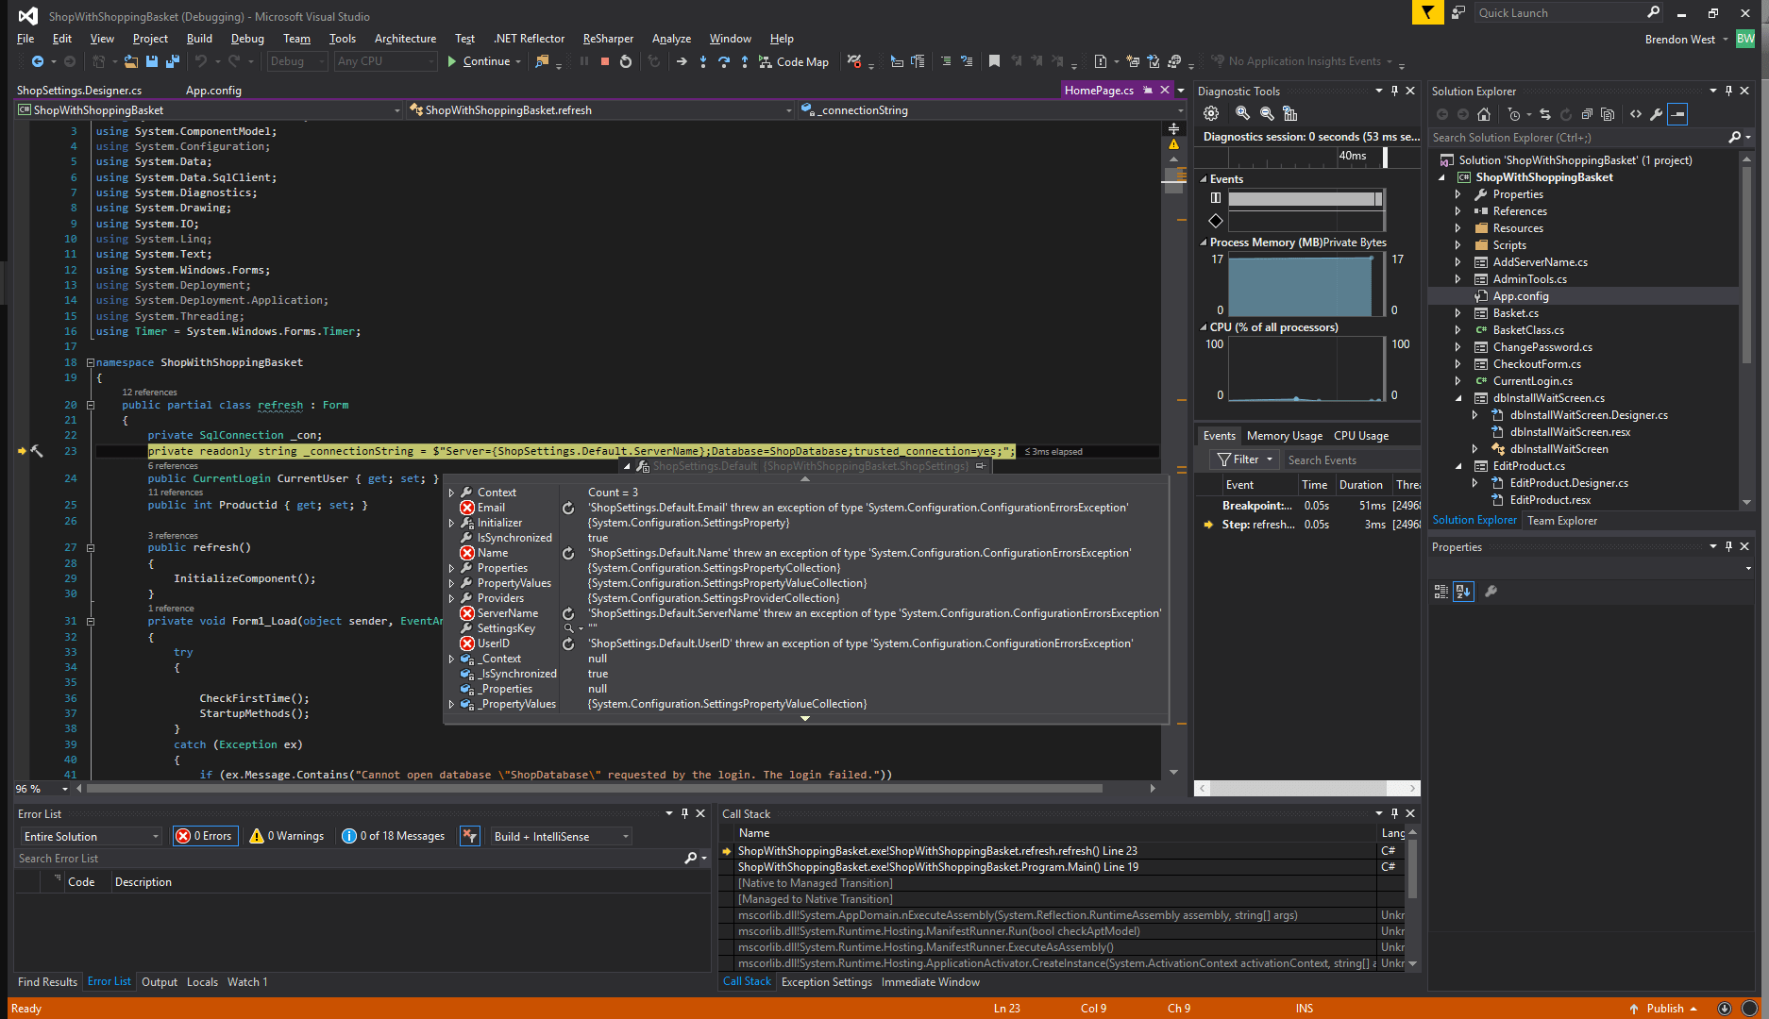The width and height of the screenshot is (1769, 1019).
Task: Open the Entire Solution scope dropdown
Action: tap(92, 836)
